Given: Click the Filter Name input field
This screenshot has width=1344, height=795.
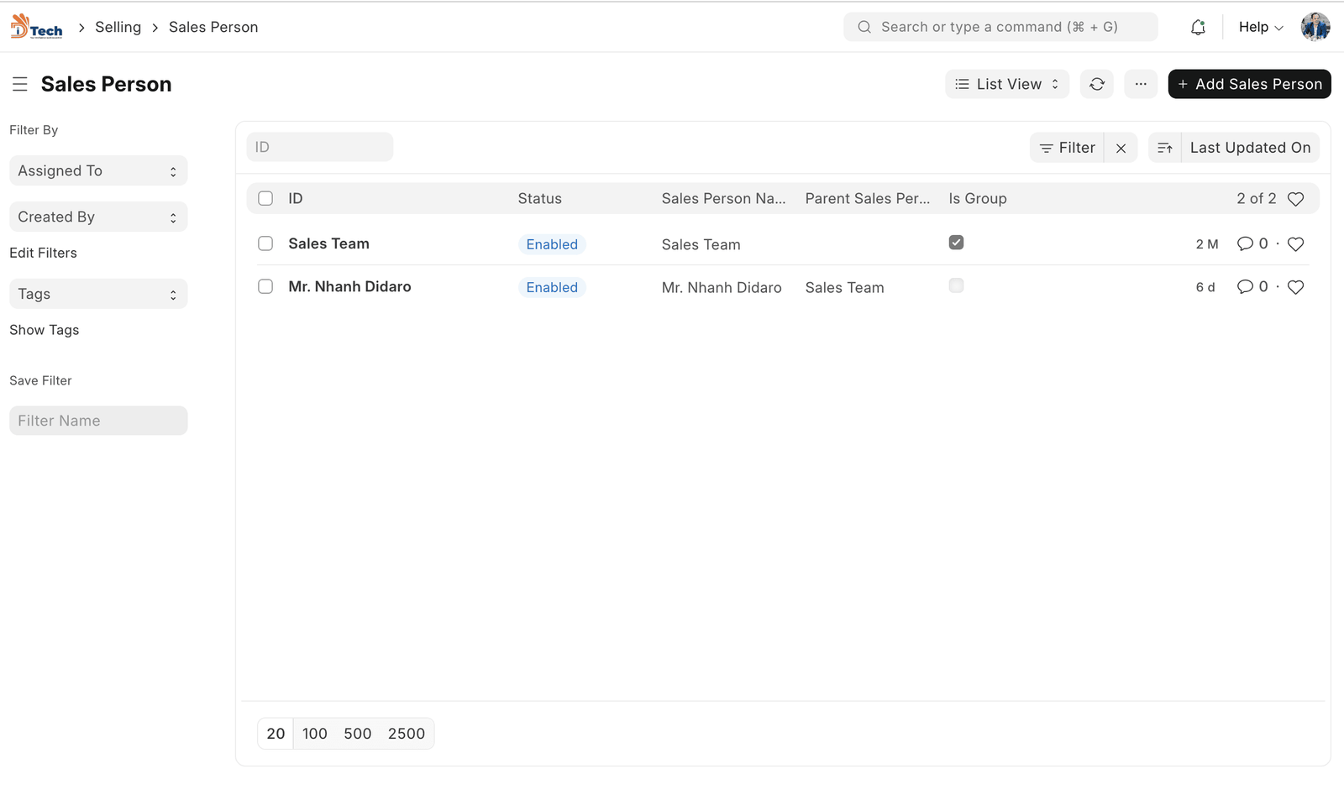Looking at the screenshot, I should click(x=98, y=421).
